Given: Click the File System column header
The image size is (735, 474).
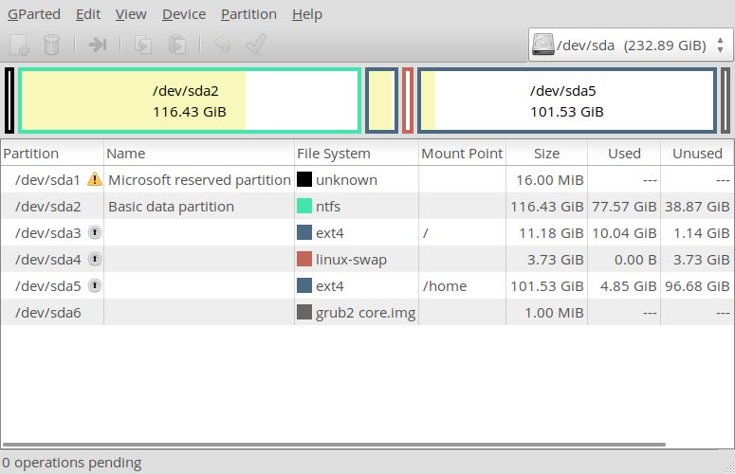Looking at the screenshot, I should click(357, 154).
